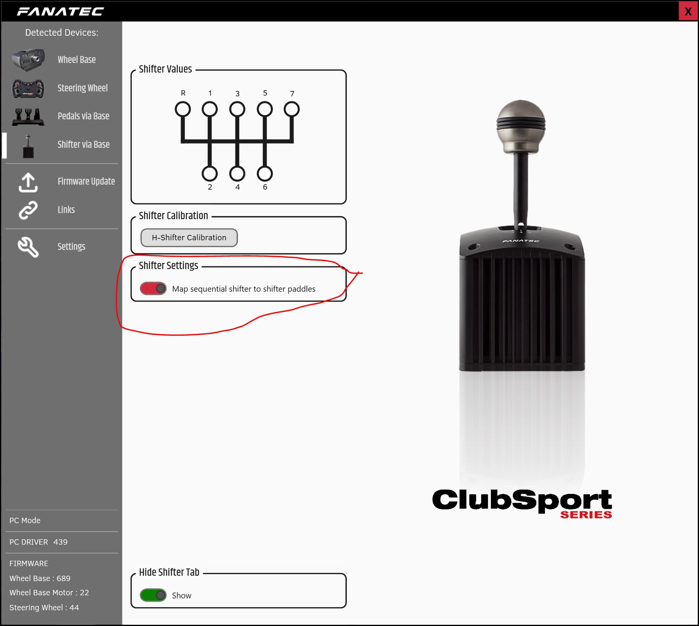Image resolution: width=699 pixels, height=626 pixels.
Task: Click the Shifter Settings group title
Action: (x=169, y=266)
